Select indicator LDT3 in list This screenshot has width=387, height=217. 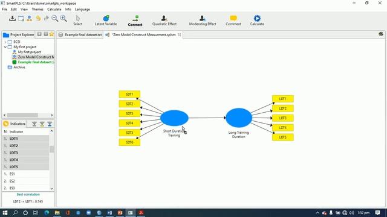[25, 153]
